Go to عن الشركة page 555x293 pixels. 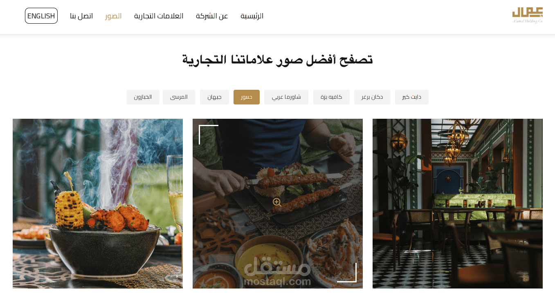212,16
